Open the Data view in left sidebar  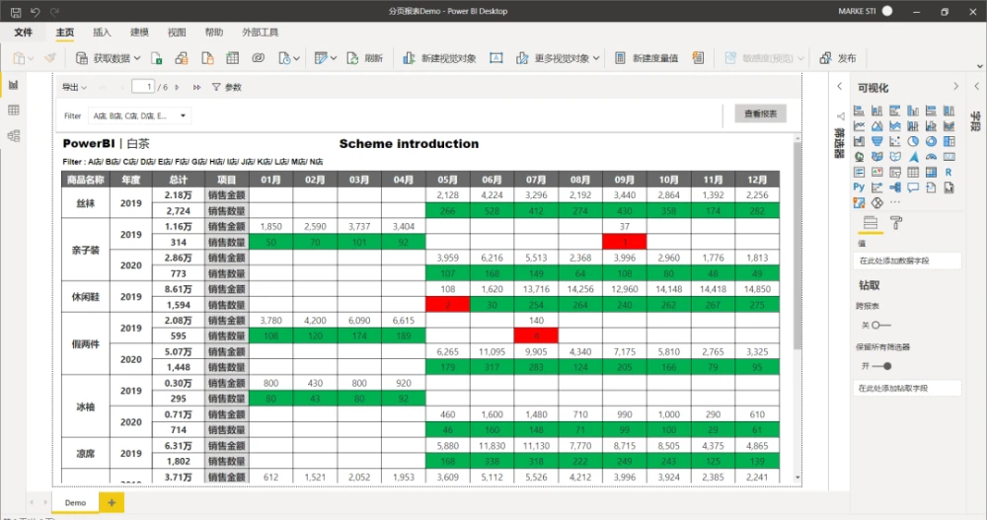tap(14, 110)
